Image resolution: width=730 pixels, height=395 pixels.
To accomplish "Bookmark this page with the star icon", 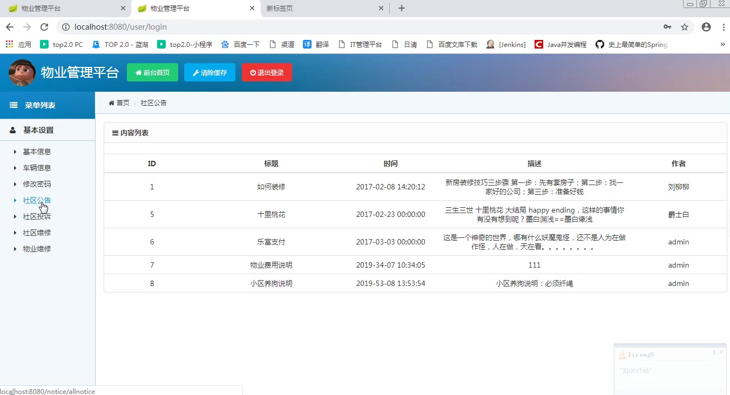I will click(x=685, y=27).
